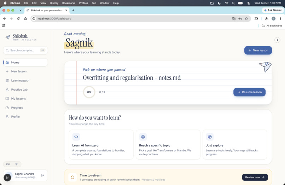
Task: Click the browser back arrow
Action: (5, 18)
